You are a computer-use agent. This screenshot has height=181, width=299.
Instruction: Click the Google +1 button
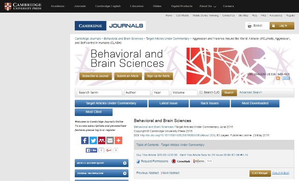click(108, 150)
